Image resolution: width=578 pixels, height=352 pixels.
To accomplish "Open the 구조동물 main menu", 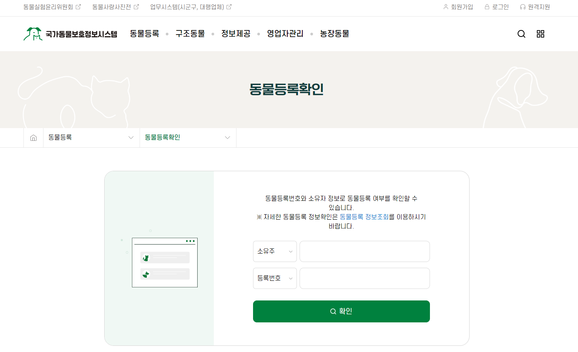I will (x=190, y=34).
